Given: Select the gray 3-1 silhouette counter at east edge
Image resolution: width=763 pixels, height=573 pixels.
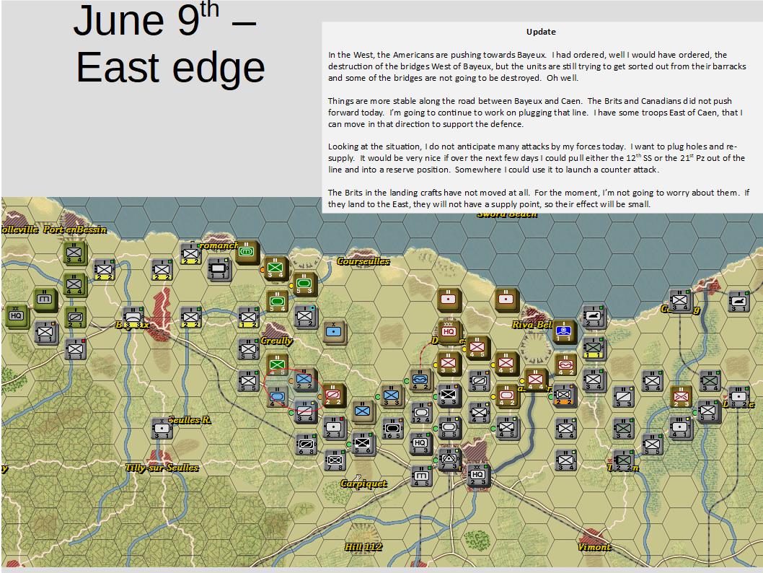Looking at the screenshot, I should 739,302.
